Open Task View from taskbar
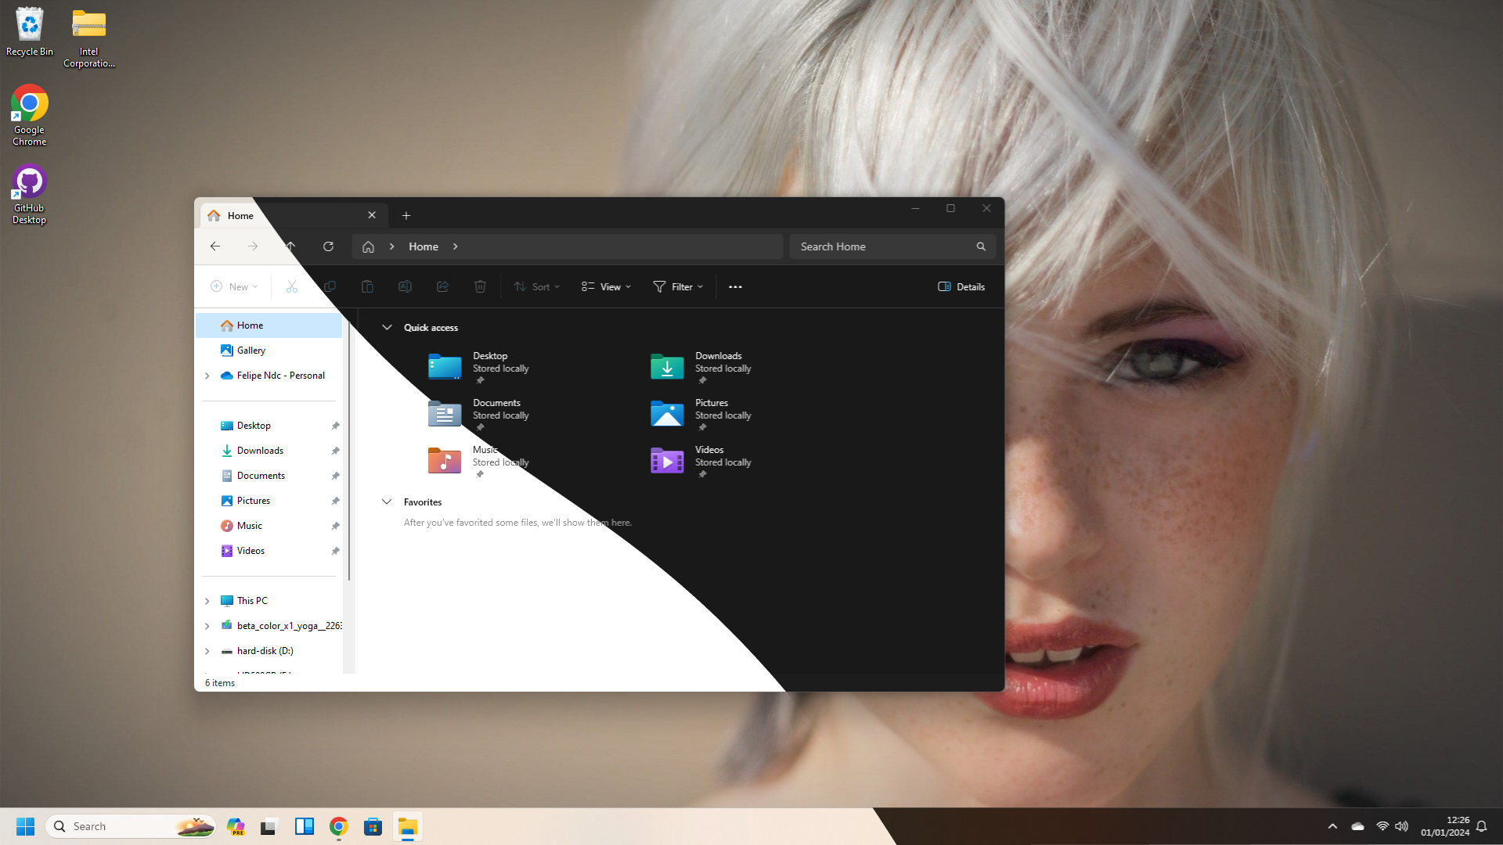The image size is (1503, 845). pos(269,826)
